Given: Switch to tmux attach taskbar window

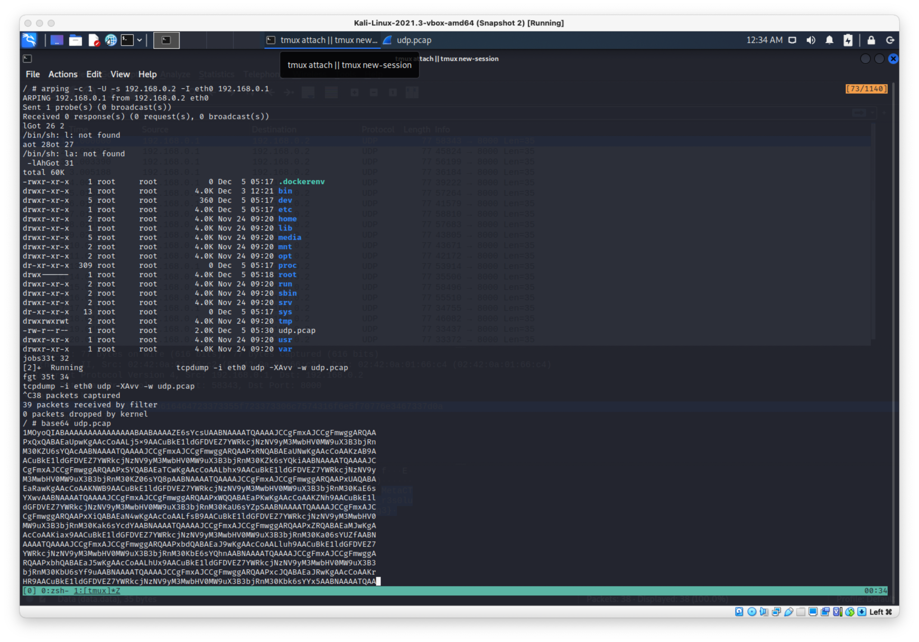Looking at the screenshot, I should coord(322,40).
